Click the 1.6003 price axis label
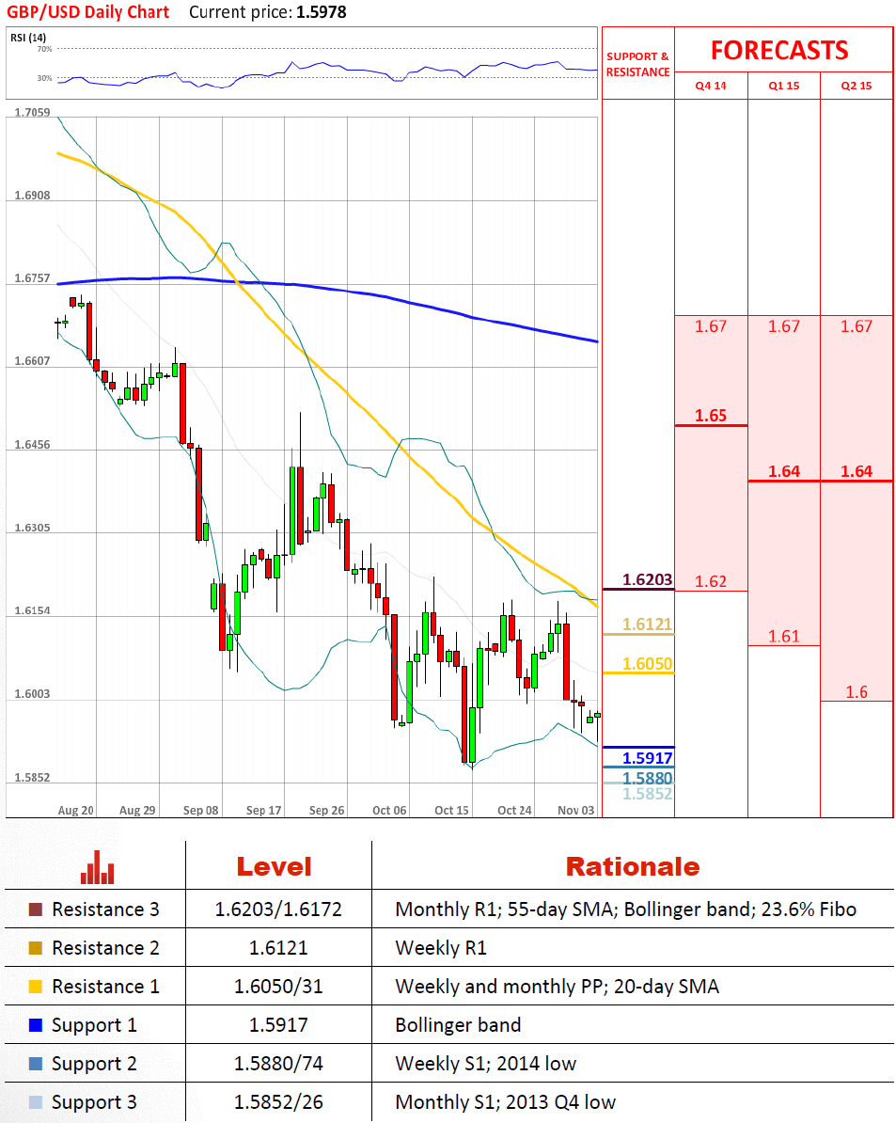Viewport: 896px width, 1123px height. 32,694
